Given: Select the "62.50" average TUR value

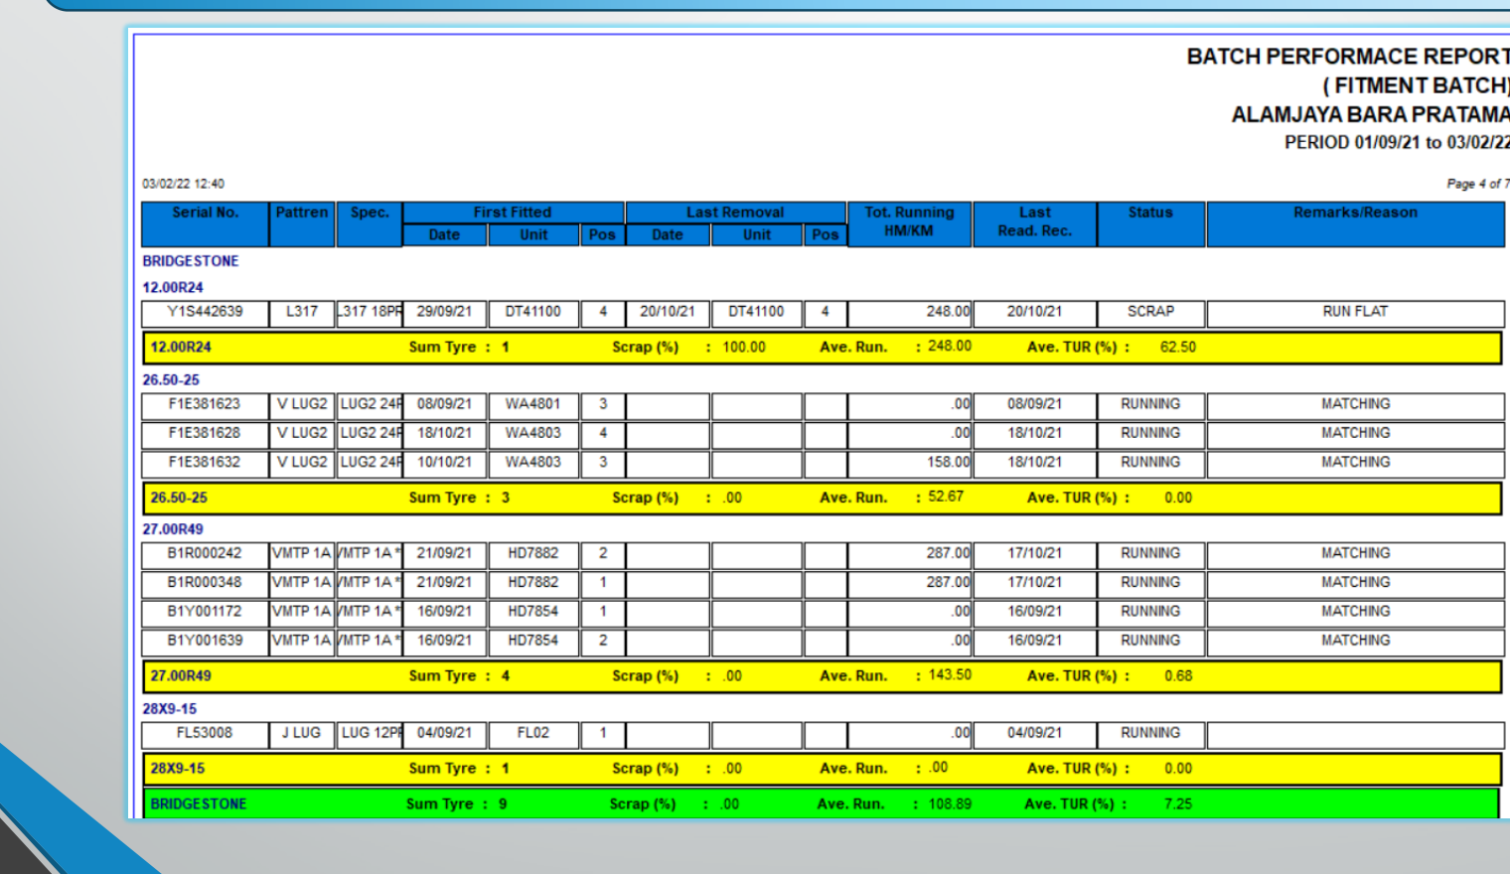Looking at the screenshot, I should (1178, 348).
